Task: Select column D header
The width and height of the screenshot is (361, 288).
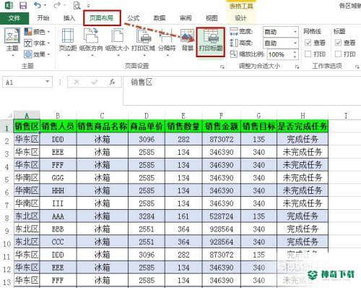Action: (x=147, y=116)
